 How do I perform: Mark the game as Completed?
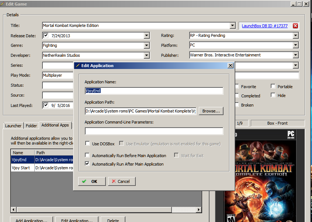click(237, 96)
